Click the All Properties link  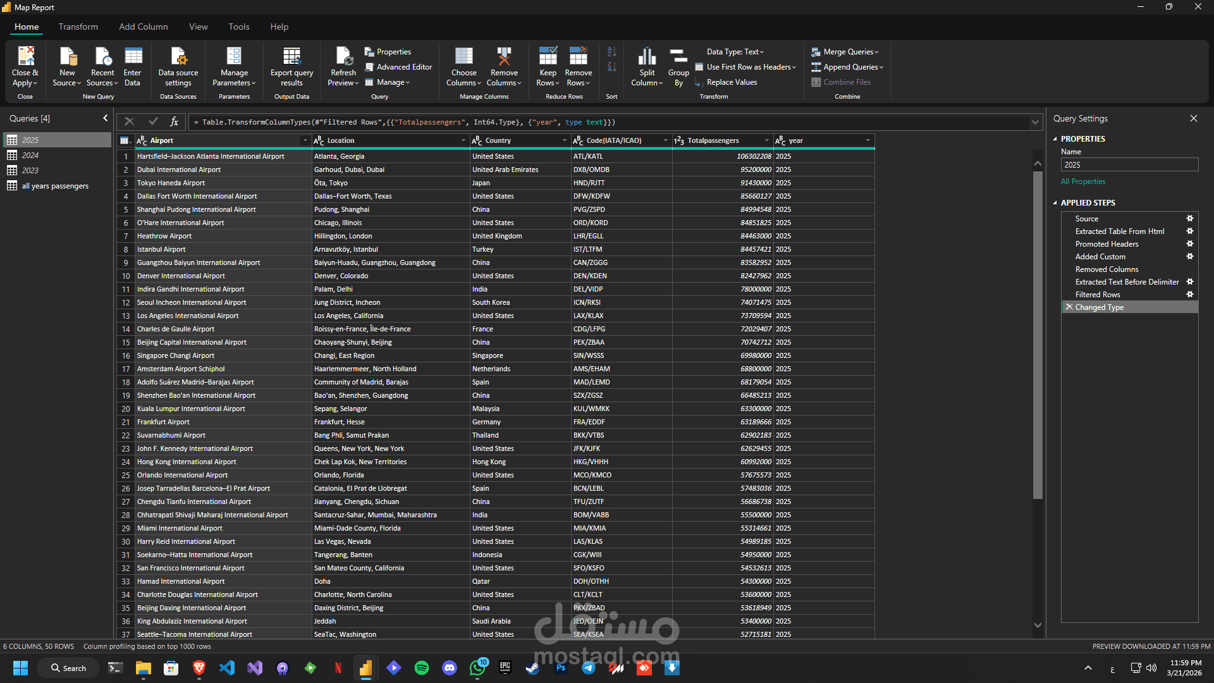pos(1083,182)
